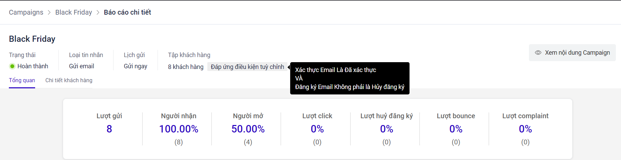Click the green Hoàn thành status dot
The width and height of the screenshot is (621, 160).
click(x=12, y=66)
